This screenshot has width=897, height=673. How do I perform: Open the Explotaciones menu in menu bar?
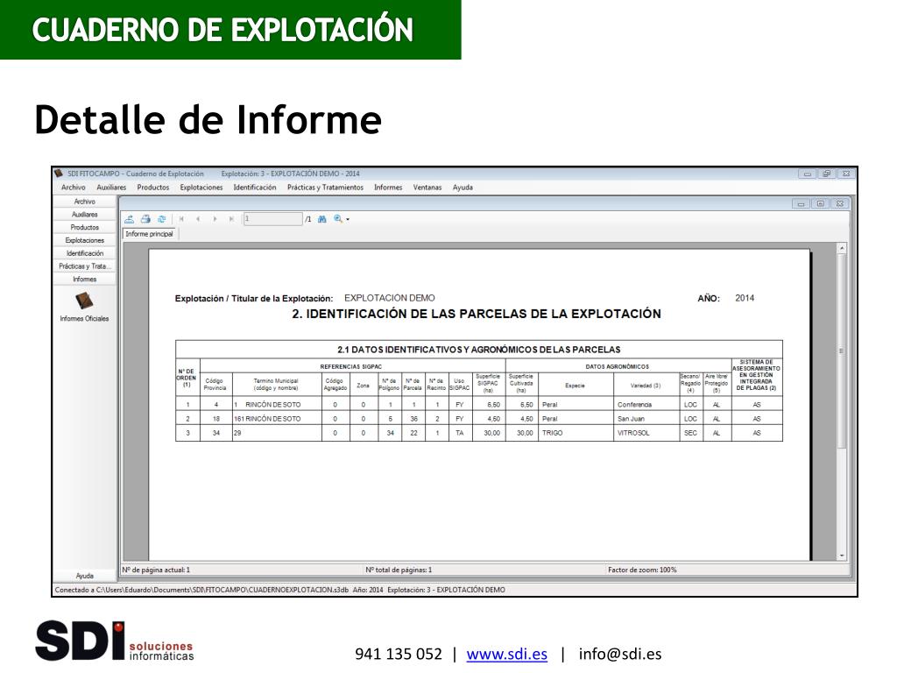coord(201,188)
